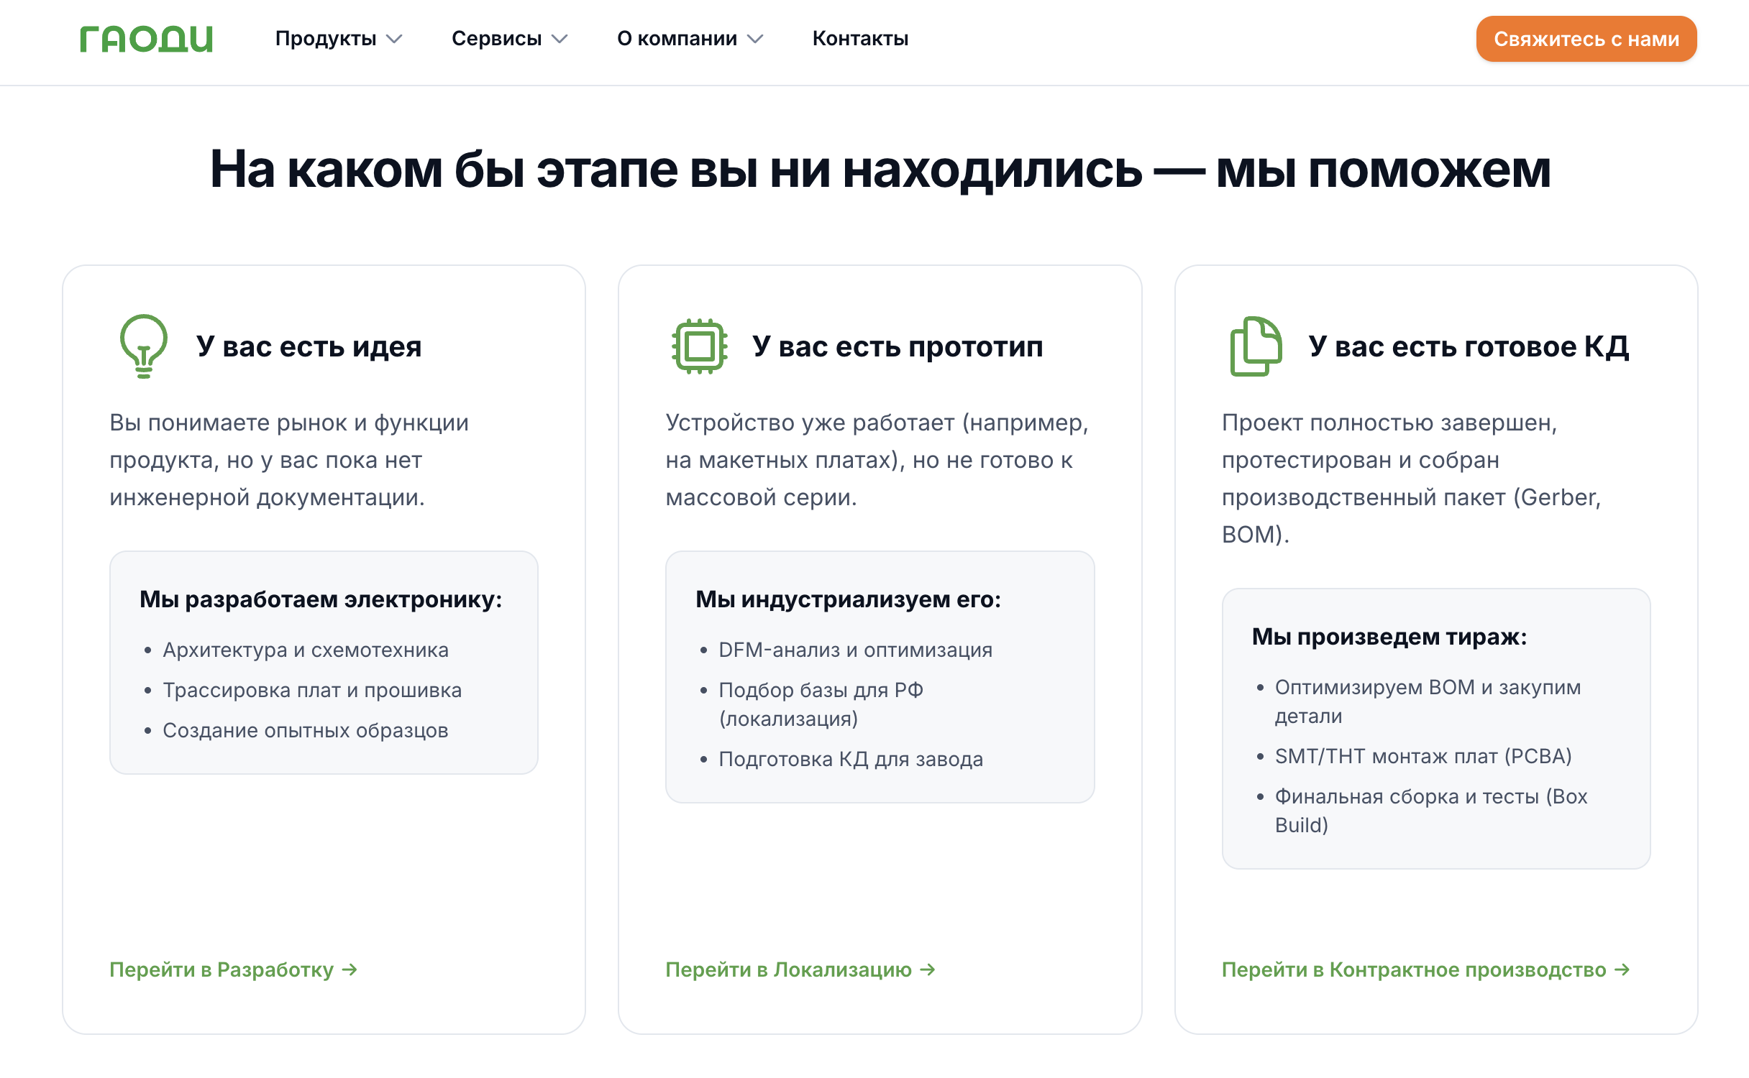Screen dimensions: 1749x1078
Task: Follow Перейти в Контрактное производство link
Action: click(x=1413, y=969)
